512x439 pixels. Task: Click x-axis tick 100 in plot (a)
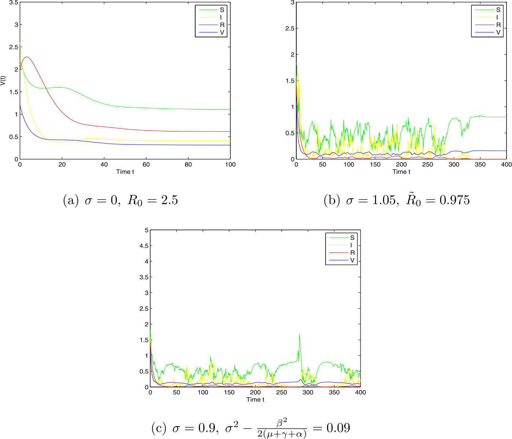[x=230, y=164]
